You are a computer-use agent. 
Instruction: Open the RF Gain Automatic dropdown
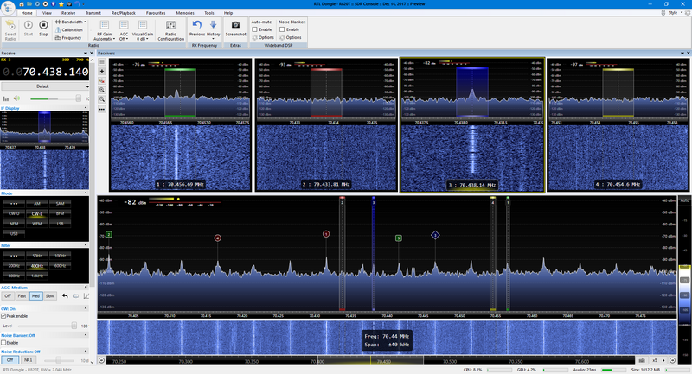click(104, 31)
